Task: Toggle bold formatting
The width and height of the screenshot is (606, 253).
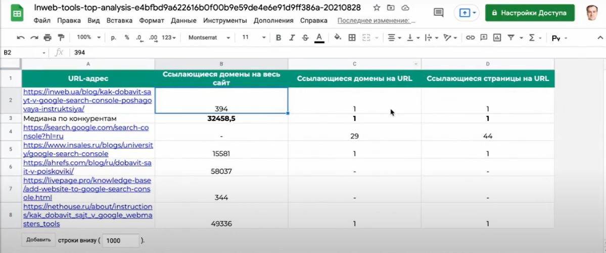Action: tap(278, 37)
